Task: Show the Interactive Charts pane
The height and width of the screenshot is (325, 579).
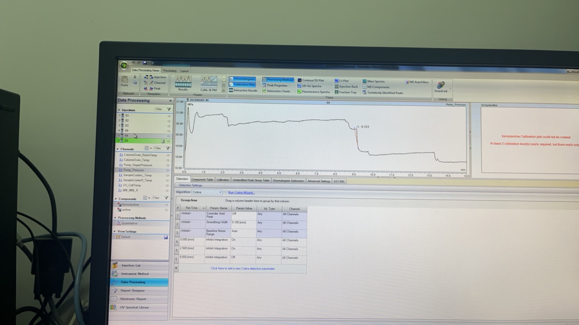Action: 276,91
